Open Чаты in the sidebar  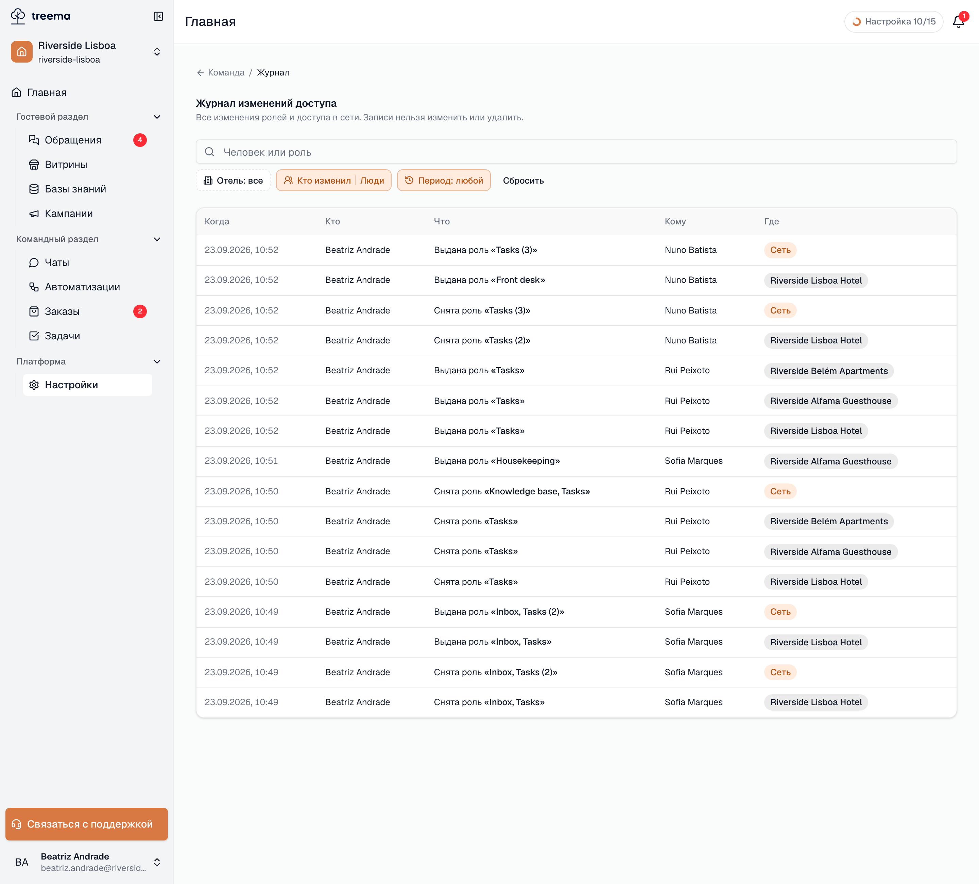(x=87, y=262)
